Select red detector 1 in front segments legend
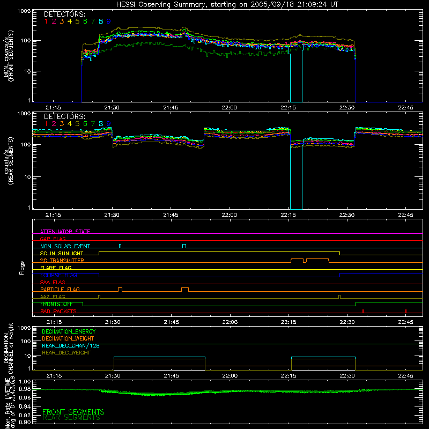 point(46,21)
